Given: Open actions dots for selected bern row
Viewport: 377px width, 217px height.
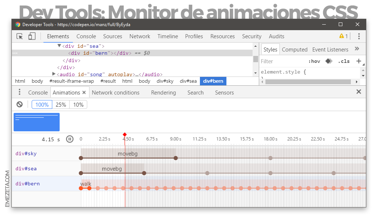Looking at the screenshot, I should pos(15,53).
